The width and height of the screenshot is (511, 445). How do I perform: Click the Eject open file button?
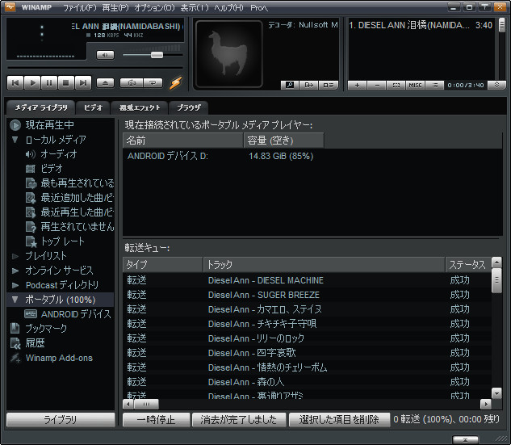point(105,83)
